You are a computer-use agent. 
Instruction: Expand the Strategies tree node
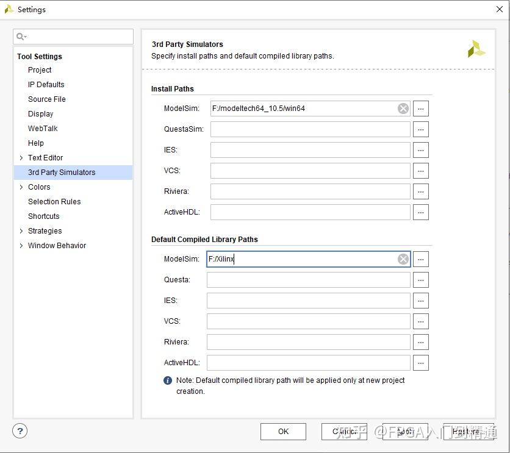[x=21, y=231]
